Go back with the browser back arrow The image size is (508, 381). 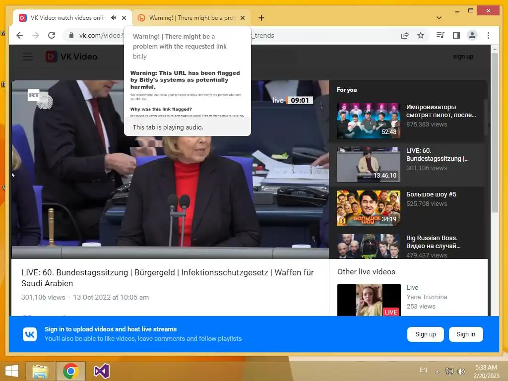(x=20, y=35)
